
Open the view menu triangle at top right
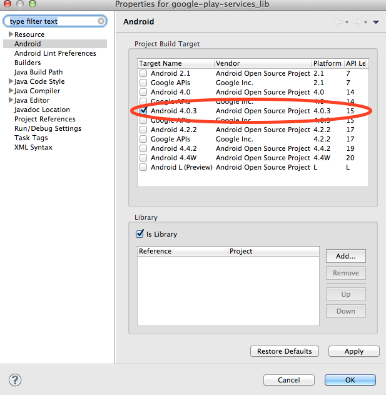pyautogui.click(x=375, y=22)
